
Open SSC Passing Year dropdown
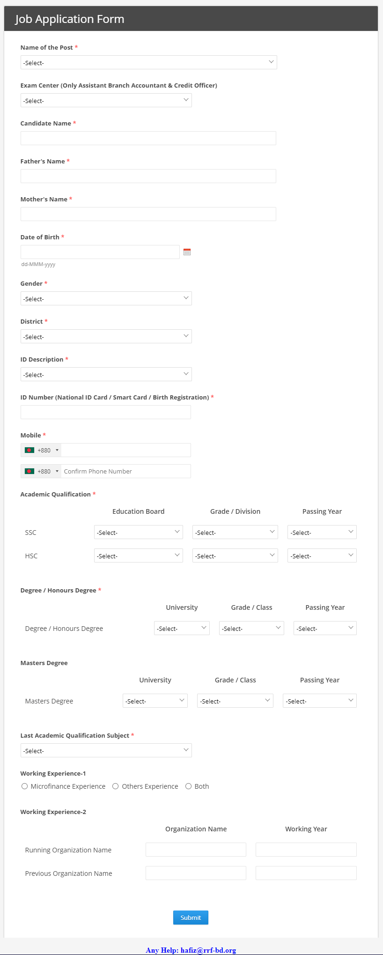click(x=322, y=532)
